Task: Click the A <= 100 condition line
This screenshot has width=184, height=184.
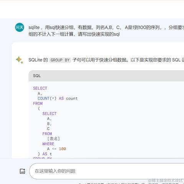Action: pos(56,149)
